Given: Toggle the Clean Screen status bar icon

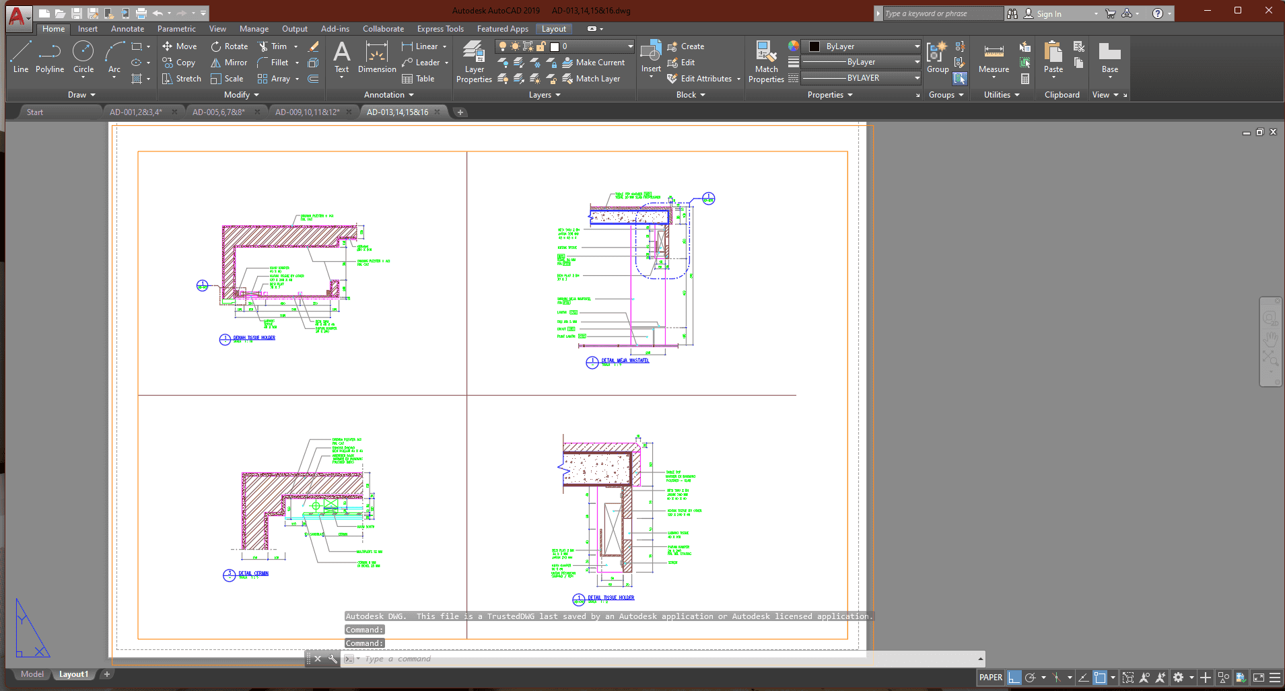Looking at the screenshot, I should tap(1259, 678).
